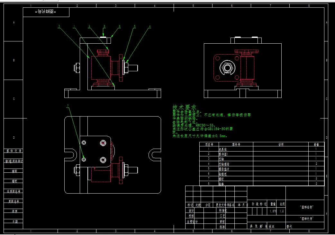Viewport: 335px width, 235px height.
Task: Click the 重量 label in title block
Action: [273, 204]
